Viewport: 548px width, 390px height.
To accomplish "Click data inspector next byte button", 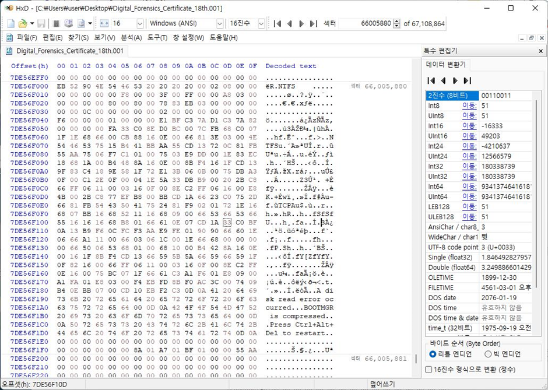I will [455, 80].
